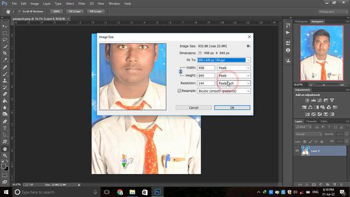
Task: Select the Lasso tool
Action: pyautogui.click(x=5, y=40)
